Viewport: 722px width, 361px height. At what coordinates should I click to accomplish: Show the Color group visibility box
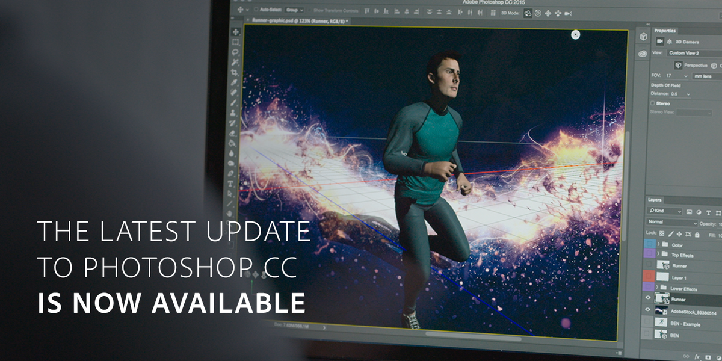pos(649,244)
